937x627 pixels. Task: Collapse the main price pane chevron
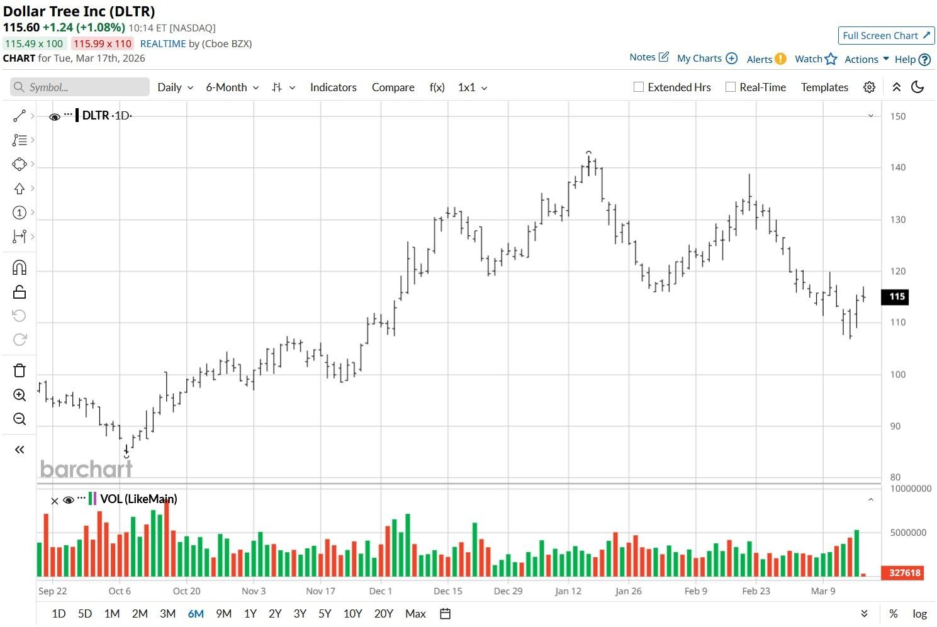(x=871, y=116)
